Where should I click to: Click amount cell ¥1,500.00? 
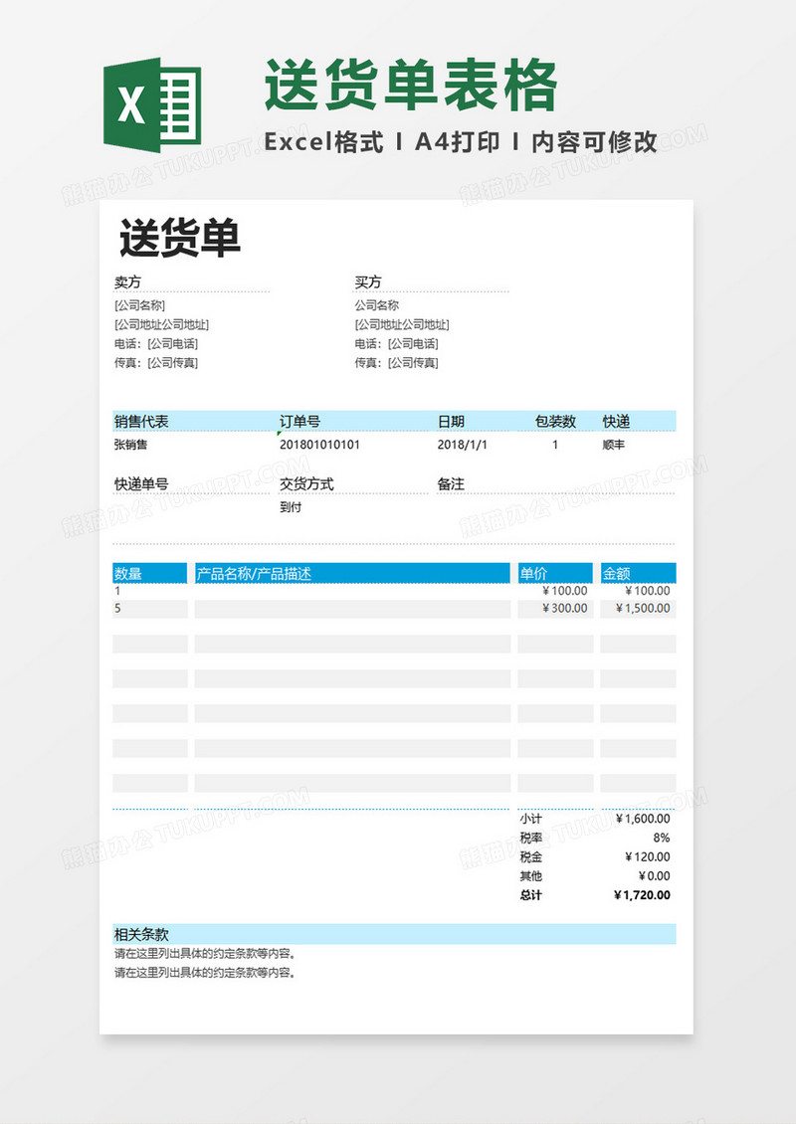[643, 608]
